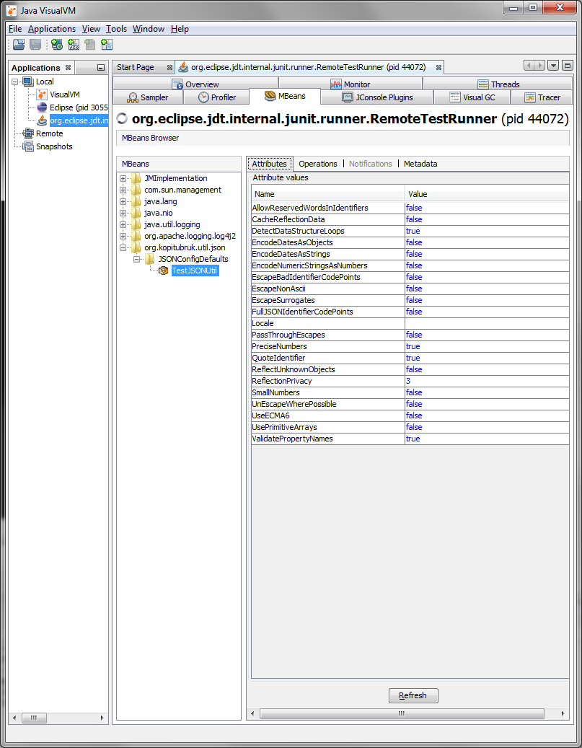Minimize the Applications panel
The image size is (582, 748).
point(101,68)
